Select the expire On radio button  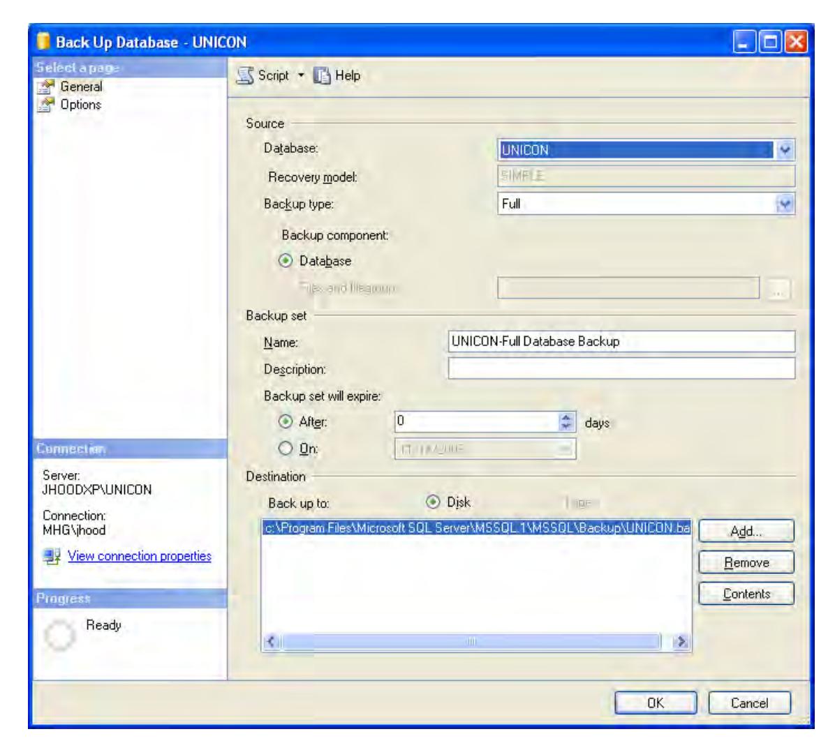[286, 449]
